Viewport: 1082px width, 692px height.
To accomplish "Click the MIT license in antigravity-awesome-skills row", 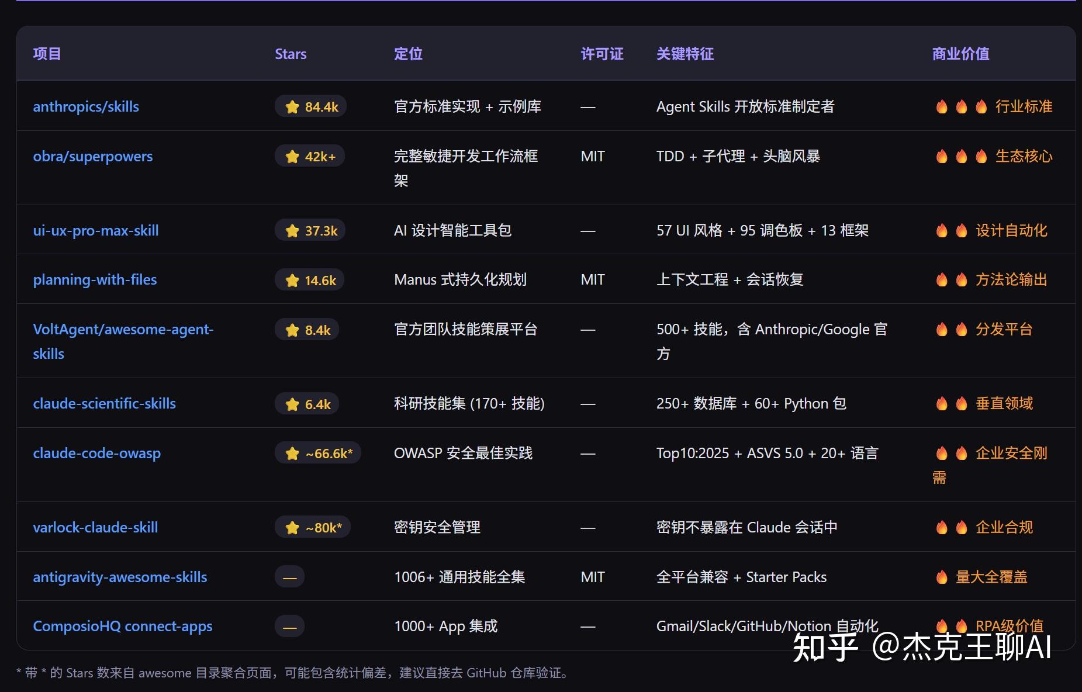I will pos(593,577).
